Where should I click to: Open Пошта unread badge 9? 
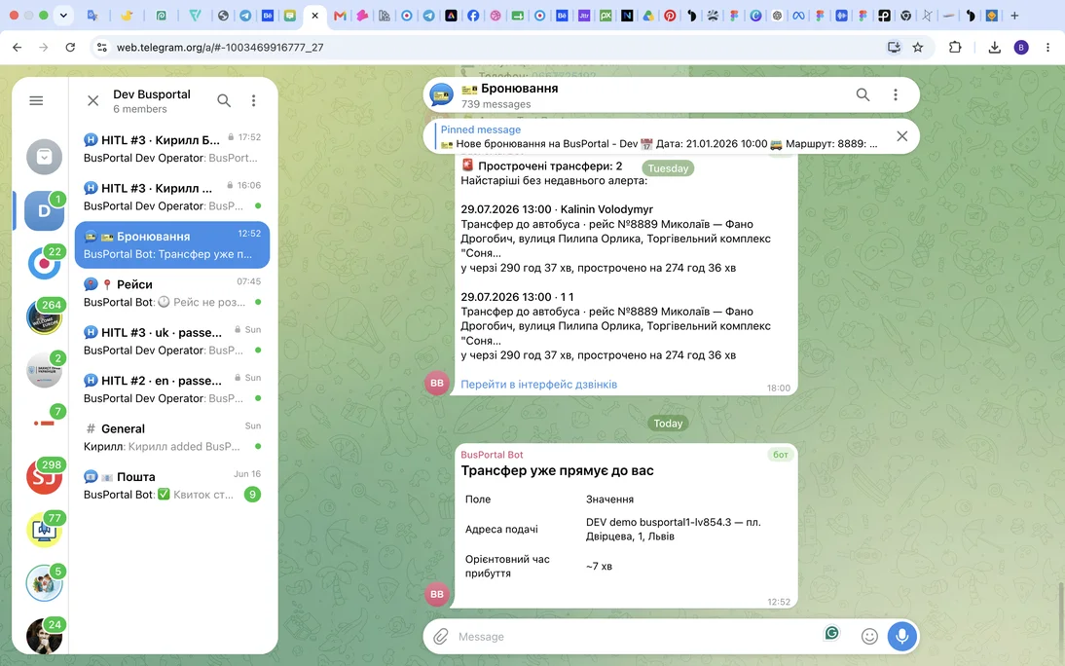tap(252, 494)
